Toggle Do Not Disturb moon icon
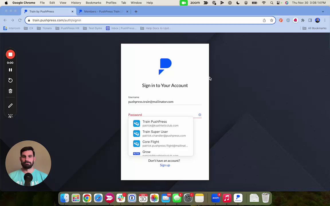The image size is (330, 206). pyautogui.click(x=238, y=3)
